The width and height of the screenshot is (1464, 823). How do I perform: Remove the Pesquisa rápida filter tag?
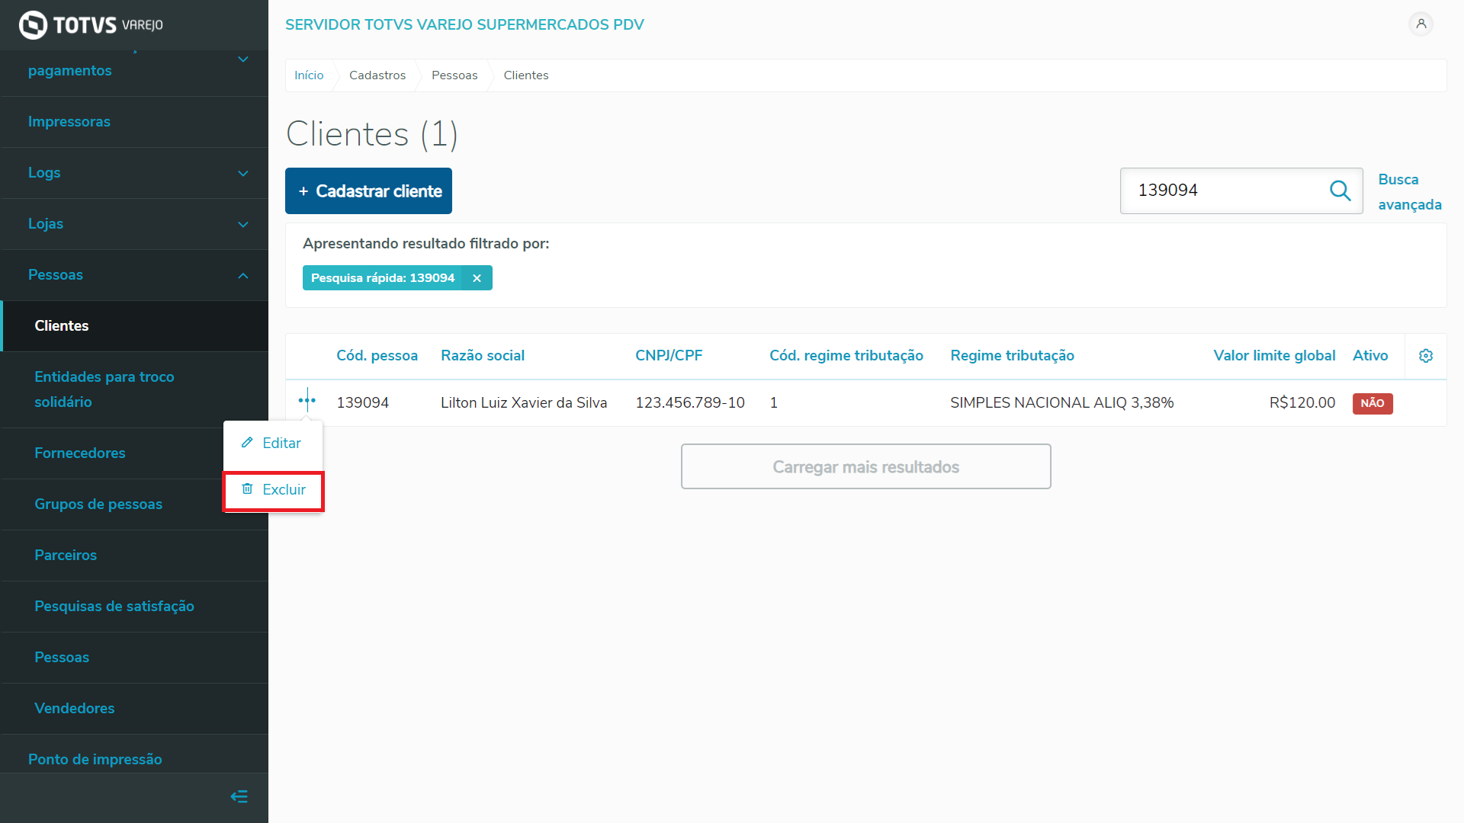477,278
